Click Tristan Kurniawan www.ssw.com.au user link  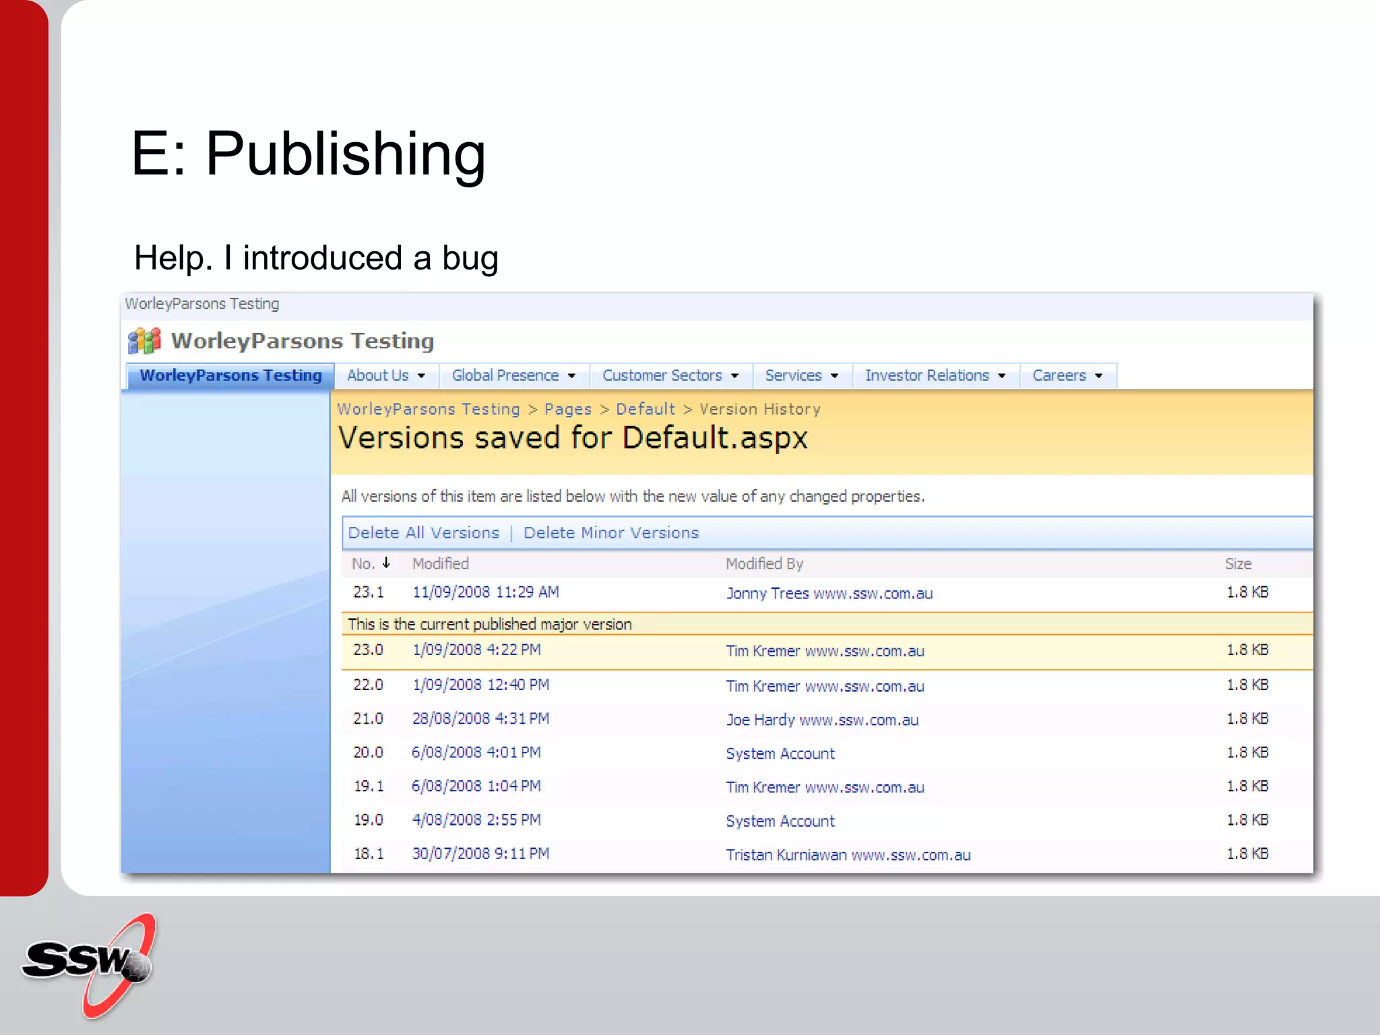pyautogui.click(x=848, y=854)
